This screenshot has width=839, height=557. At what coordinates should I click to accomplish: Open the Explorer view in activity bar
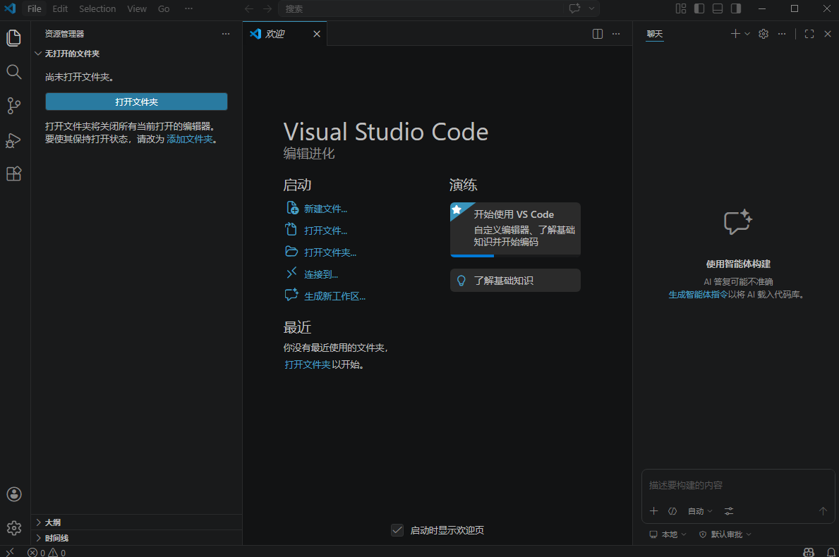point(14,38)
